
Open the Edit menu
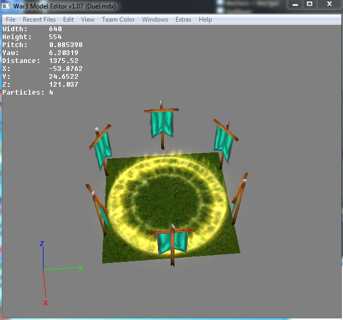68,20
